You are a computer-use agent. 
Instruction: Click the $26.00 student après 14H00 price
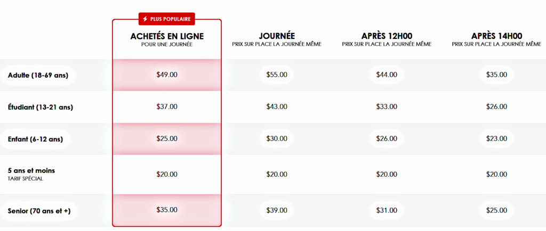tap(496, 106)
